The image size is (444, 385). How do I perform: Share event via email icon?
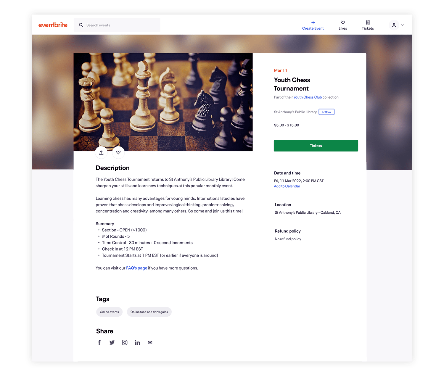(150, 342)
